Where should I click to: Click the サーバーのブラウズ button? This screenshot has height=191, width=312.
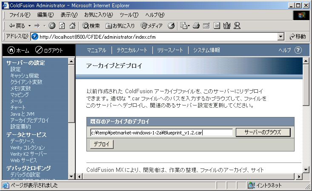click(x=263, y=132)
